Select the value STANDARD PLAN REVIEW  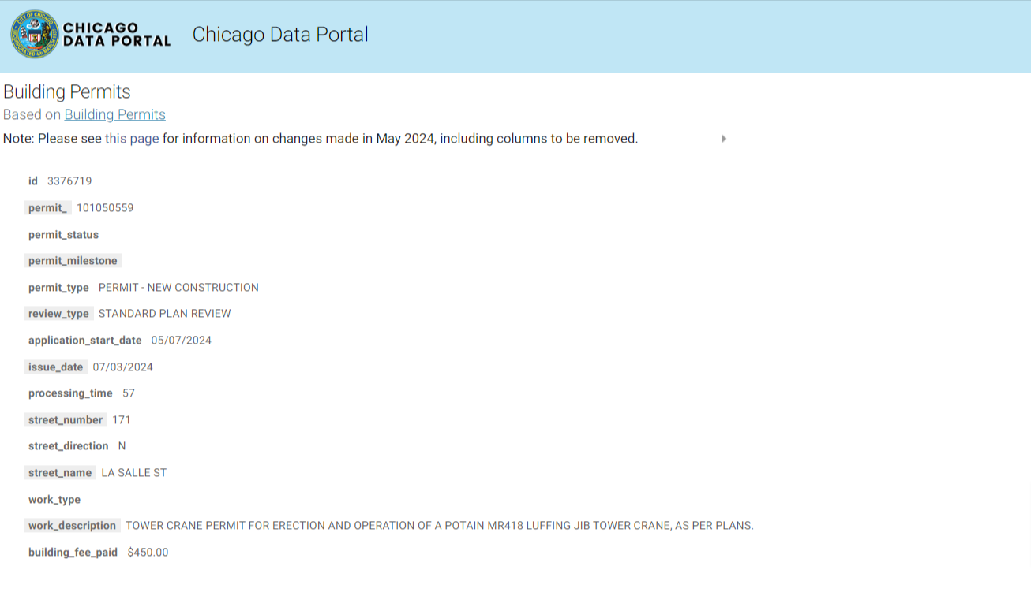(x=165, y=314)
